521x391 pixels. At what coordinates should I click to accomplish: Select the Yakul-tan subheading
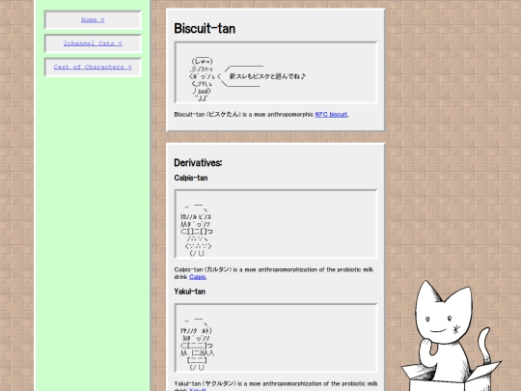pyautogui.click(x=190, y=292)
